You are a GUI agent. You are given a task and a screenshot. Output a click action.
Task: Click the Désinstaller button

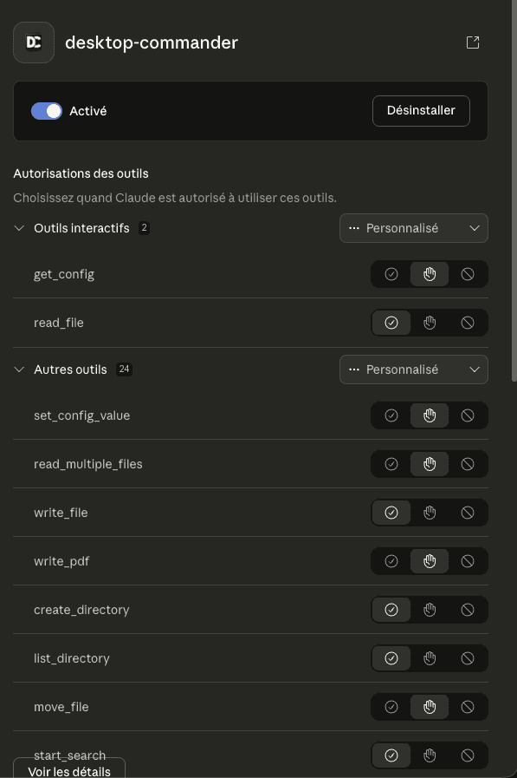click(421, 111)
